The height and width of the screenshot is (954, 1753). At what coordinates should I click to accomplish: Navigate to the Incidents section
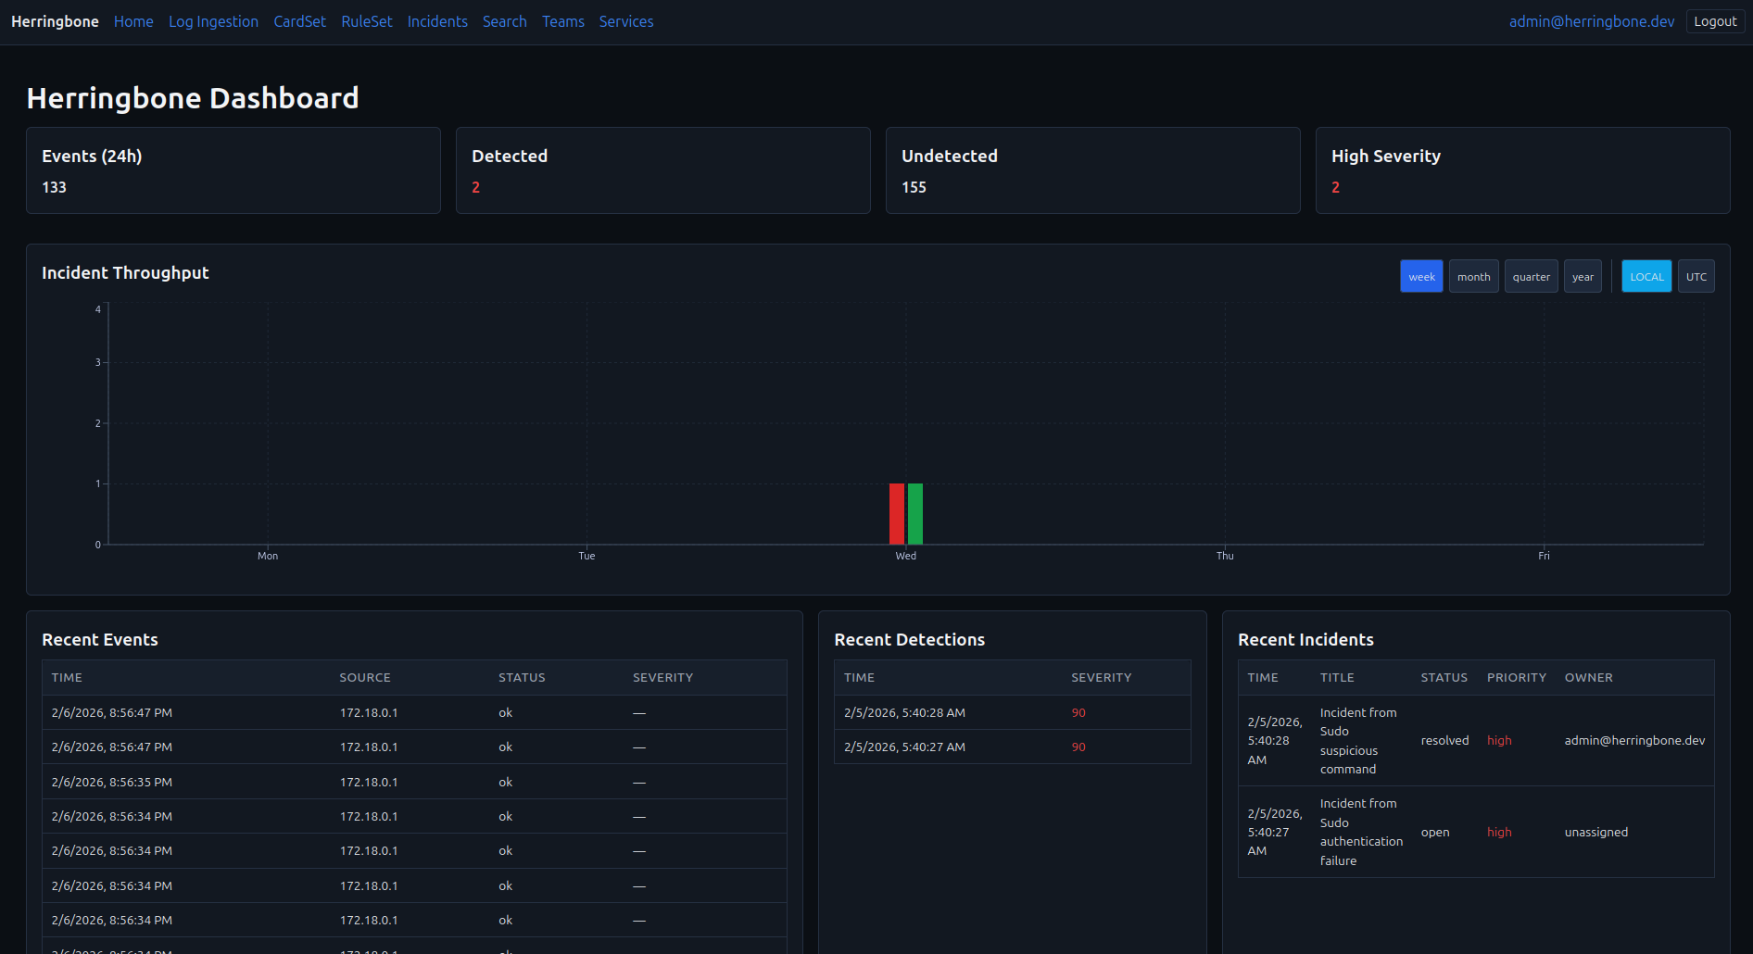[437, 21]
